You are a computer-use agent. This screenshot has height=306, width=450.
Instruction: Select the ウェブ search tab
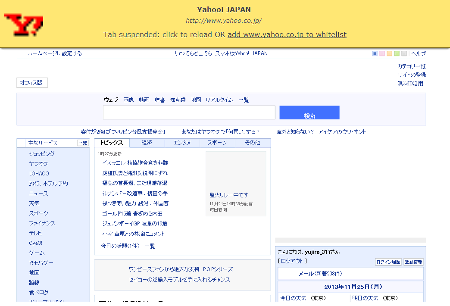(x=111, y=100)
